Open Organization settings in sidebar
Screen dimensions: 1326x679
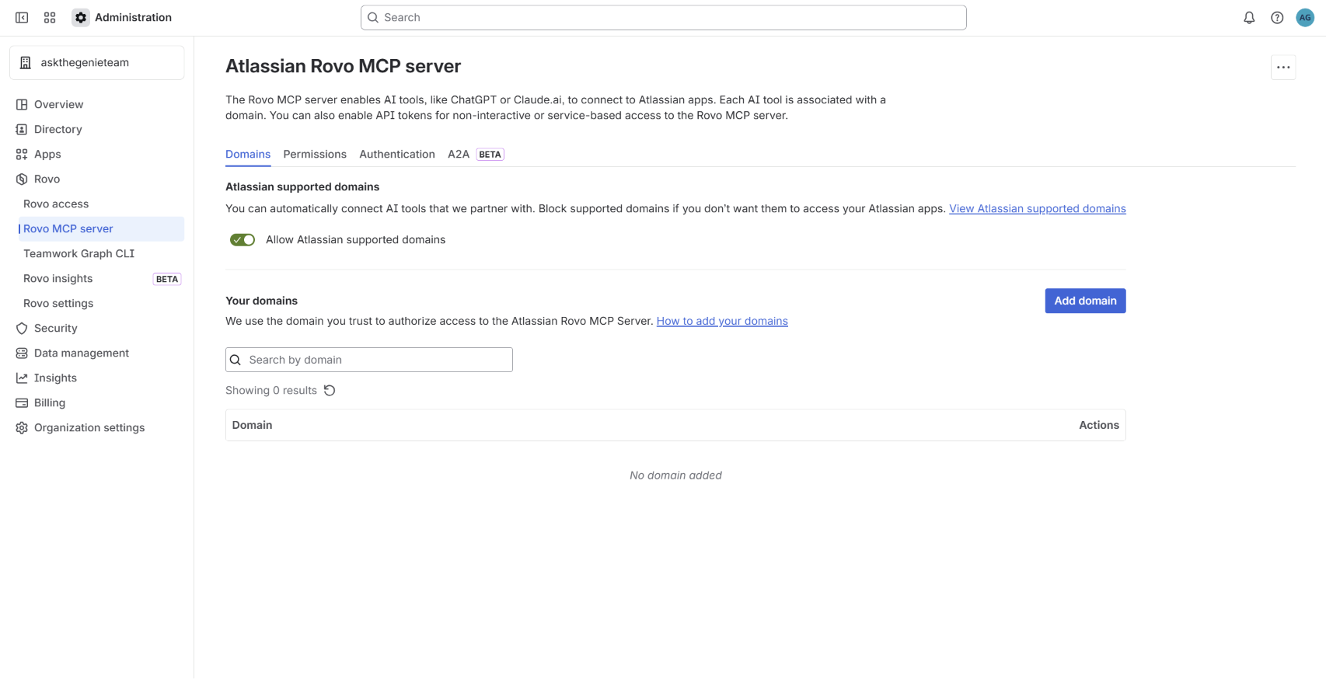coord(97,427)
